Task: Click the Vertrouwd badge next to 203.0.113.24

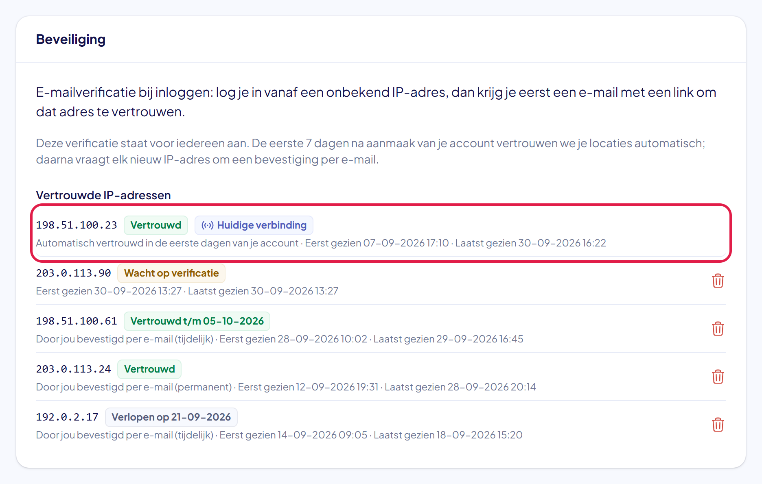Action: pyautogui.click(x=149, y=369)
